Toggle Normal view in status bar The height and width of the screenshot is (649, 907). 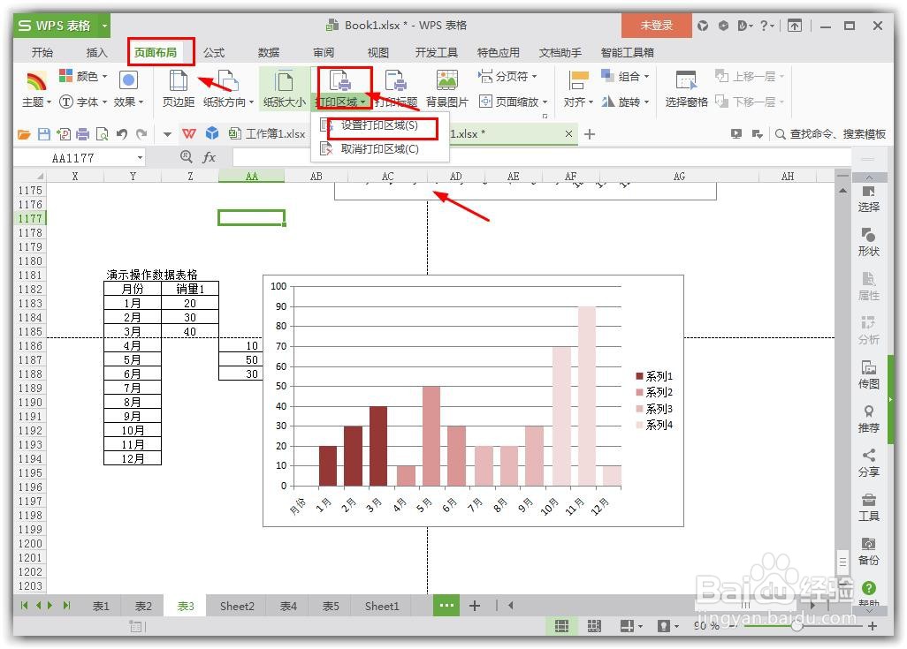pyautogui.click(x=561, y=626)
